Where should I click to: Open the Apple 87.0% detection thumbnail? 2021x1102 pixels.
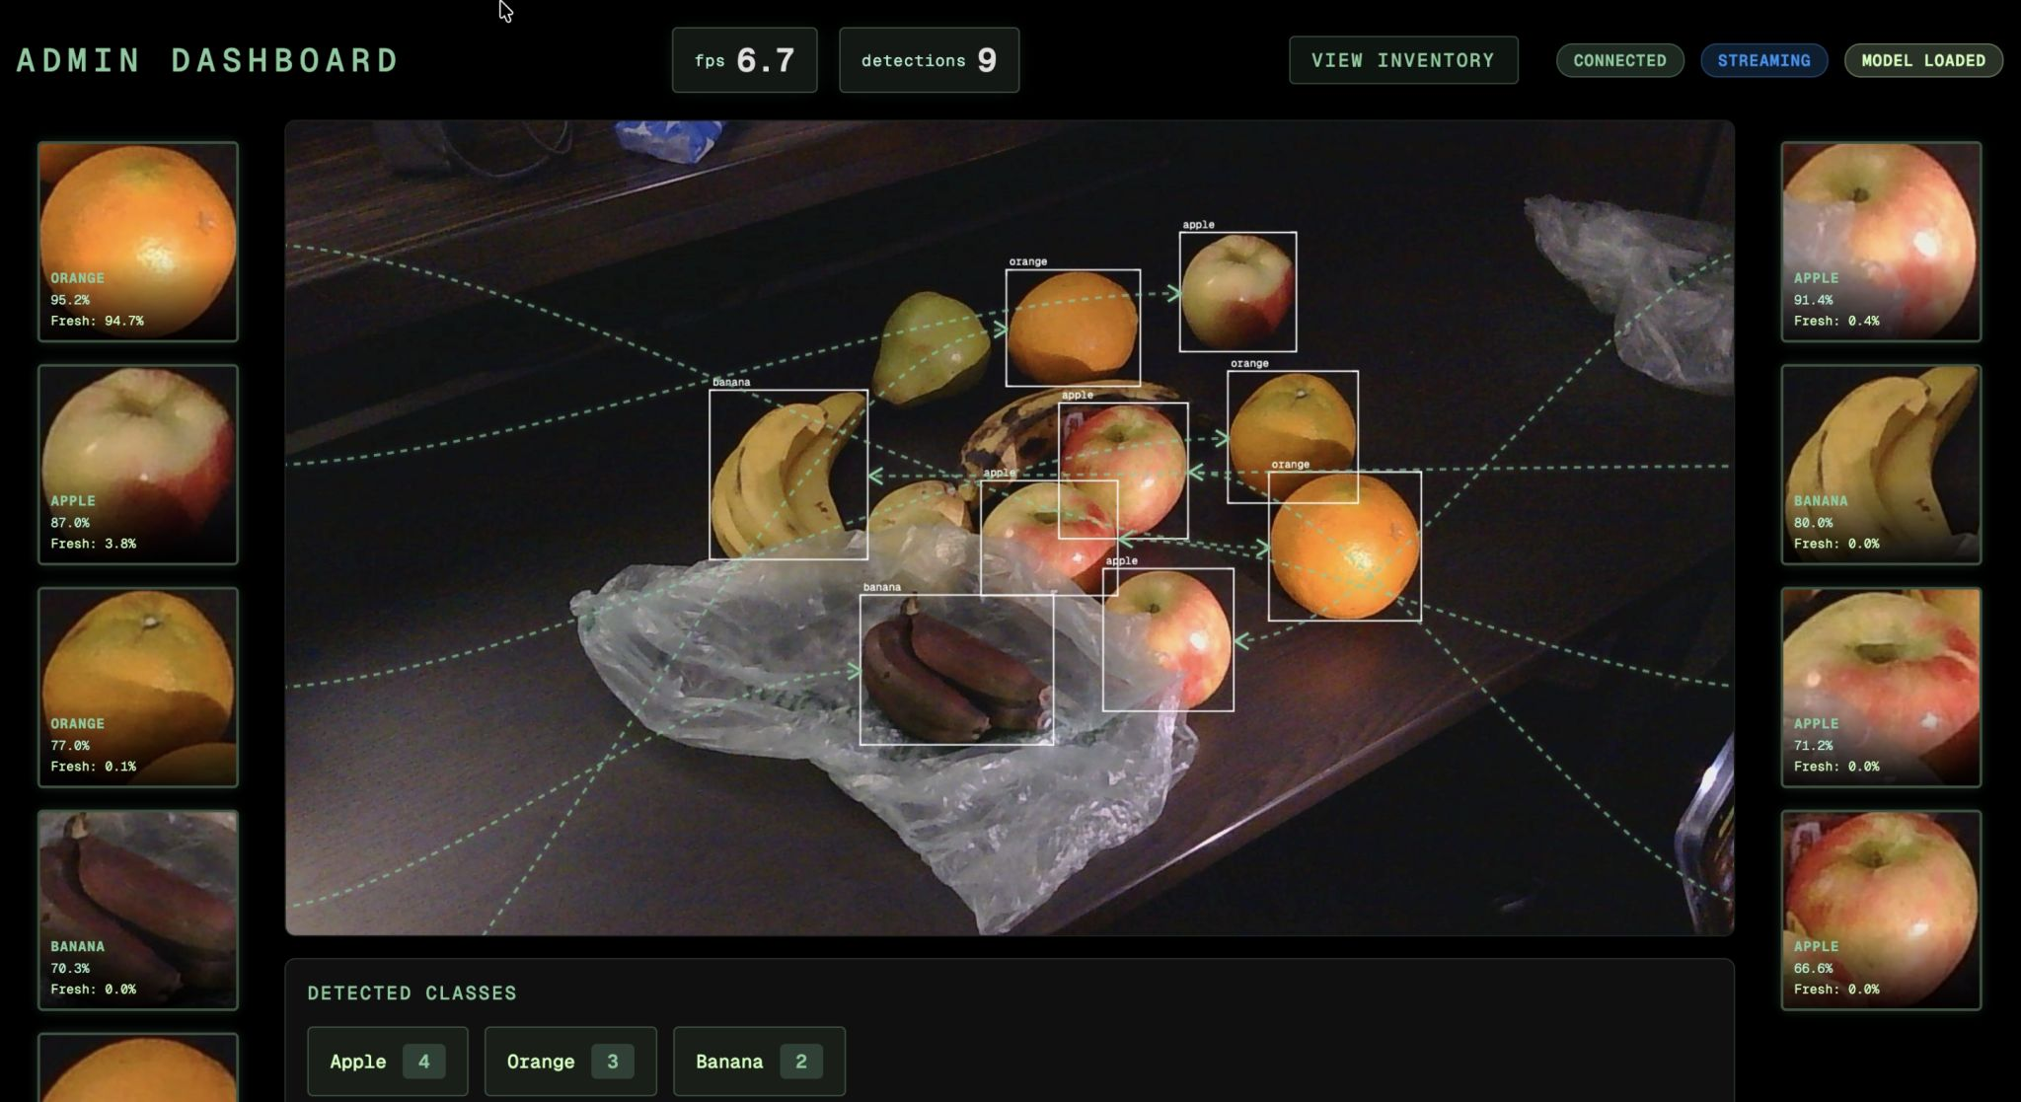138,465
